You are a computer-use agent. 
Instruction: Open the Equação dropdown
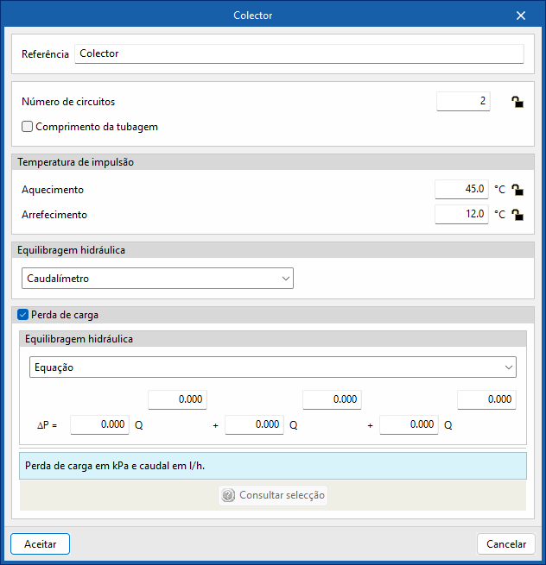273,367
